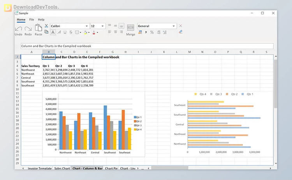
Task: Toggle strikethrough formatting
Action: click(70, 32)
